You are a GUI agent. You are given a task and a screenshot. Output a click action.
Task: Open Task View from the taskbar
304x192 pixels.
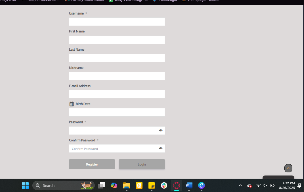[x=102, y=185]
